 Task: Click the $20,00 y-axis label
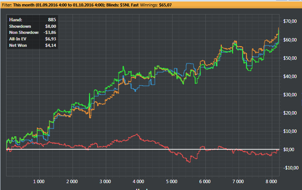pyautogui.click(x=290, y=113)
